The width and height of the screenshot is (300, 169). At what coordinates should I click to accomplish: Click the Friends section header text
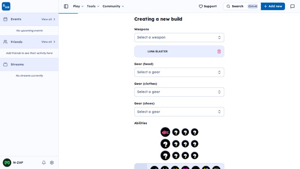tap(16, 42)
